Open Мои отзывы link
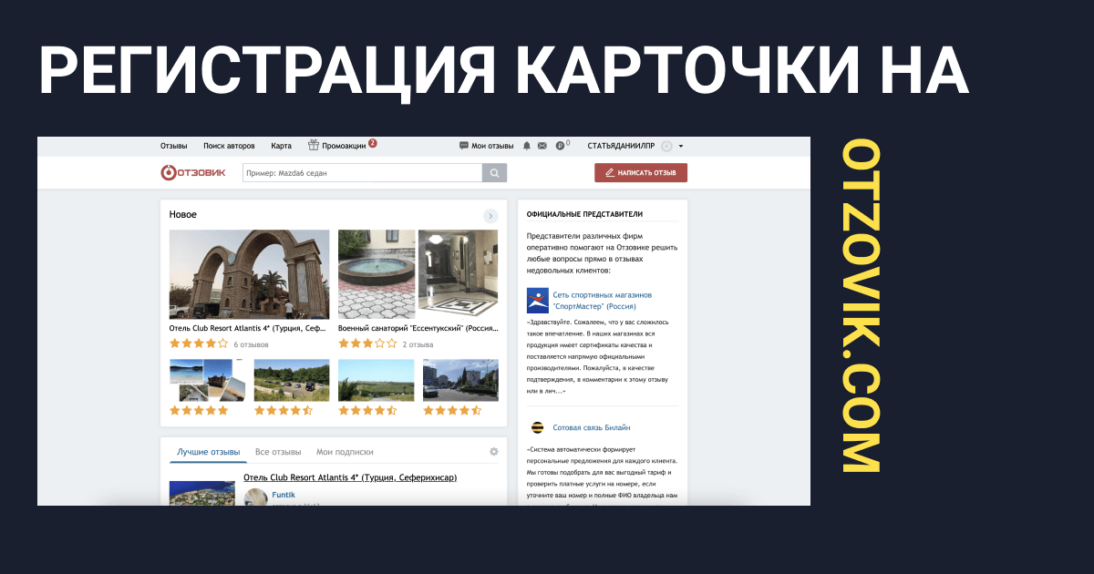 (487, 146)
